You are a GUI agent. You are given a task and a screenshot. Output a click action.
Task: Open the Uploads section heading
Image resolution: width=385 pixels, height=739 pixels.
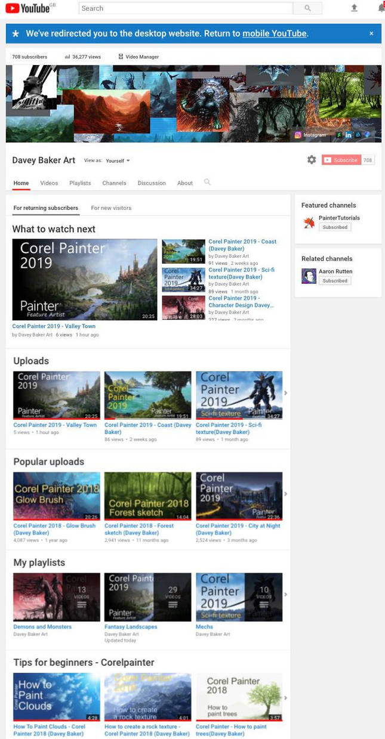[31, 361]
